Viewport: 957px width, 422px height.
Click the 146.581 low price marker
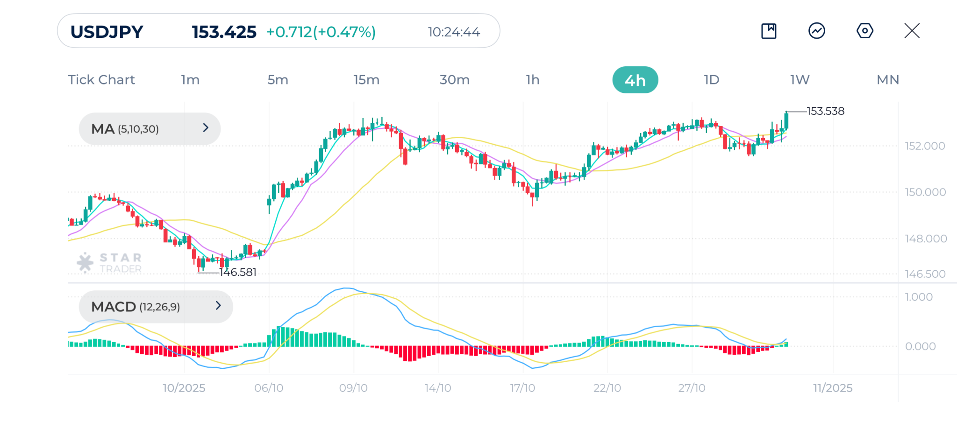[x=238, y=272]
